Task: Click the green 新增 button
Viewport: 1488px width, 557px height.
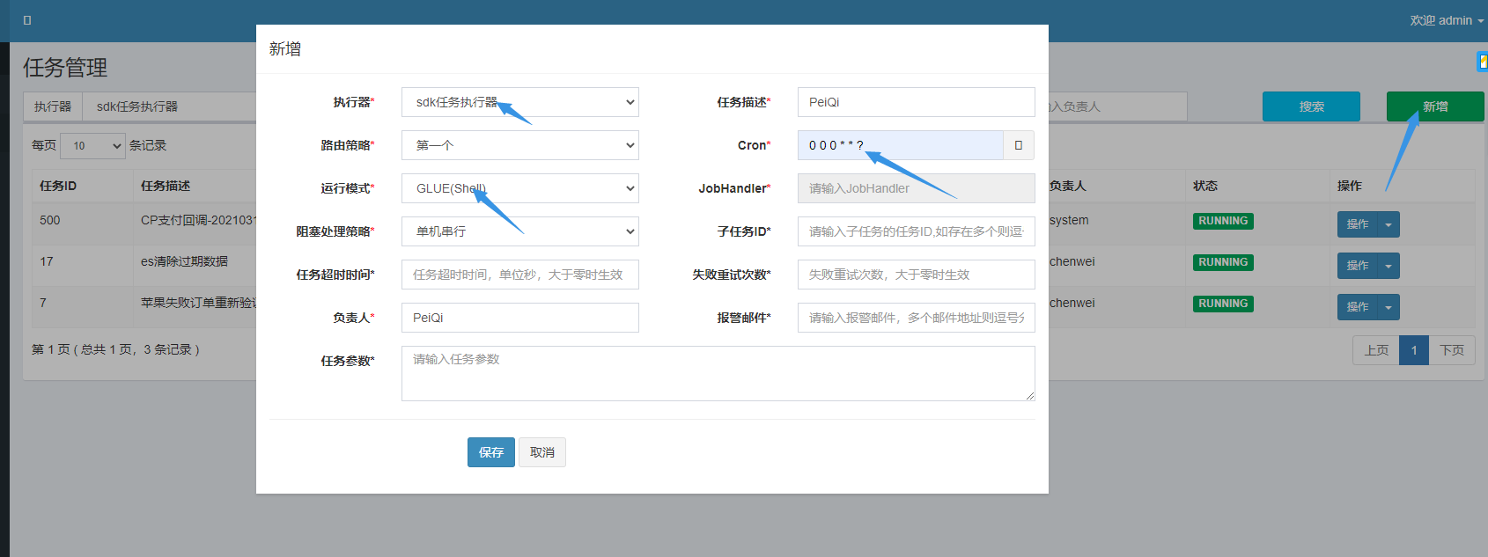Action: point(1434,106)
